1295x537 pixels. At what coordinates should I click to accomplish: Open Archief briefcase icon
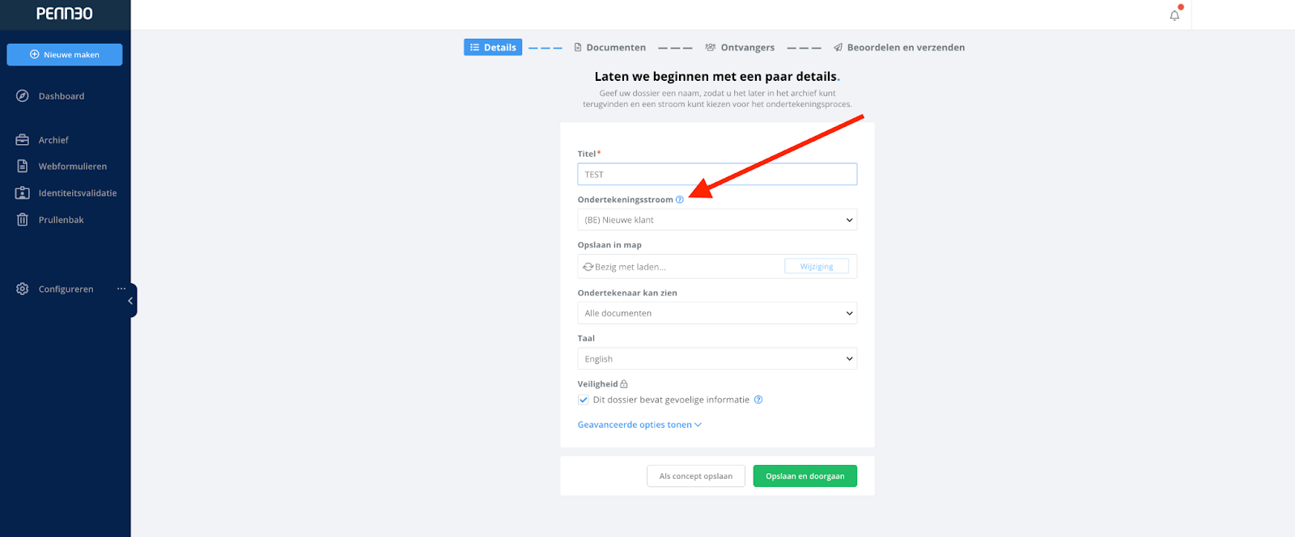tap(23, 140)
